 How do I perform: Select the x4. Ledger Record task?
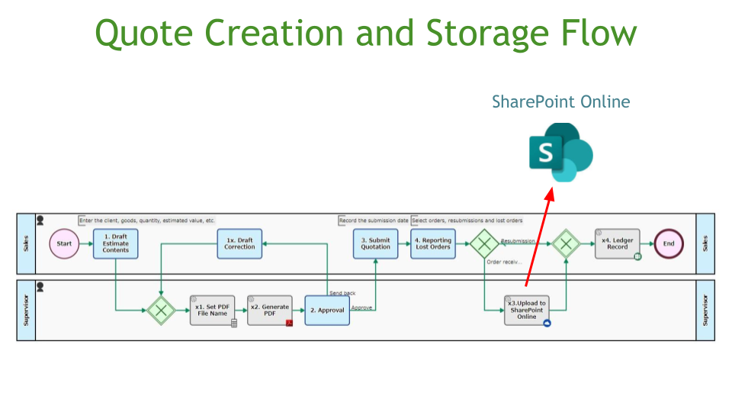(617, 243)
